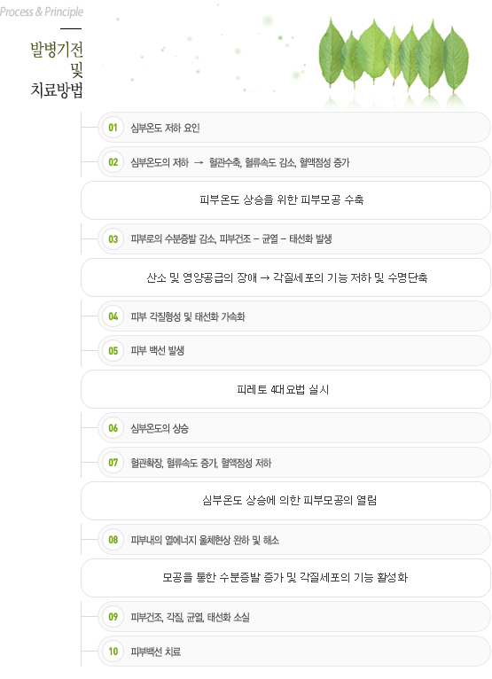
Task: Click the '심부온도 상승에 의한 피부모공의 열림' box
Action: (x=285, y=501)
